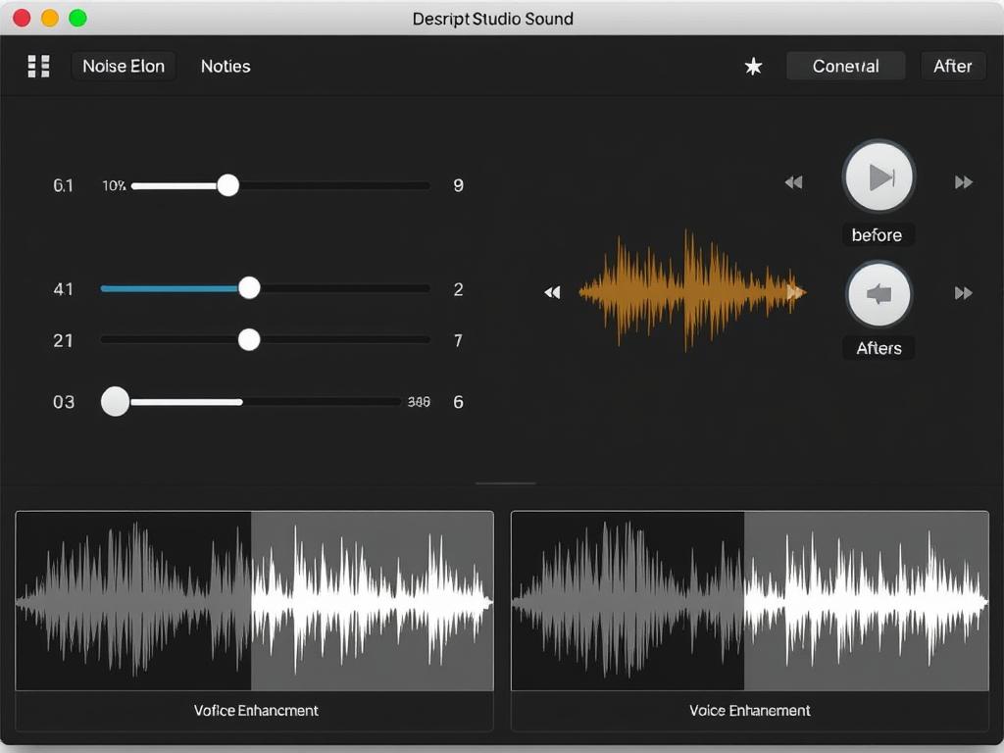The height and width of the screenshot is (753, 1004).
Task: Select the Noise Elon tab
Action: pos(124,67)
